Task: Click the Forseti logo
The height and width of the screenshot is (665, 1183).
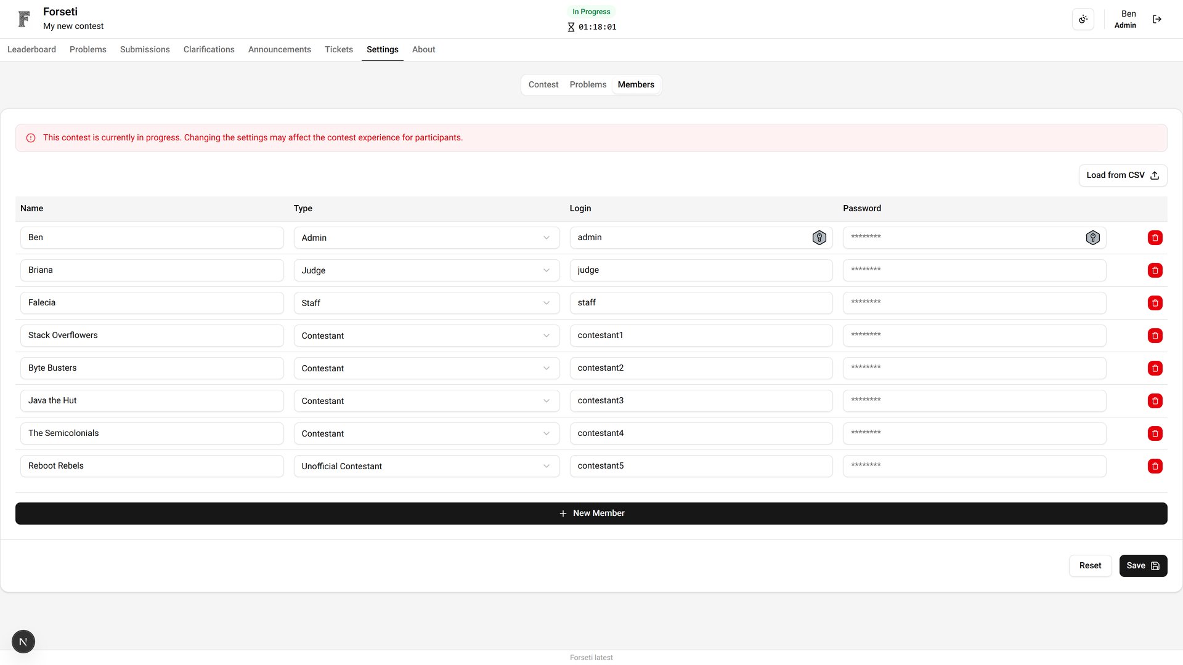Action: [x=23, y=18]
